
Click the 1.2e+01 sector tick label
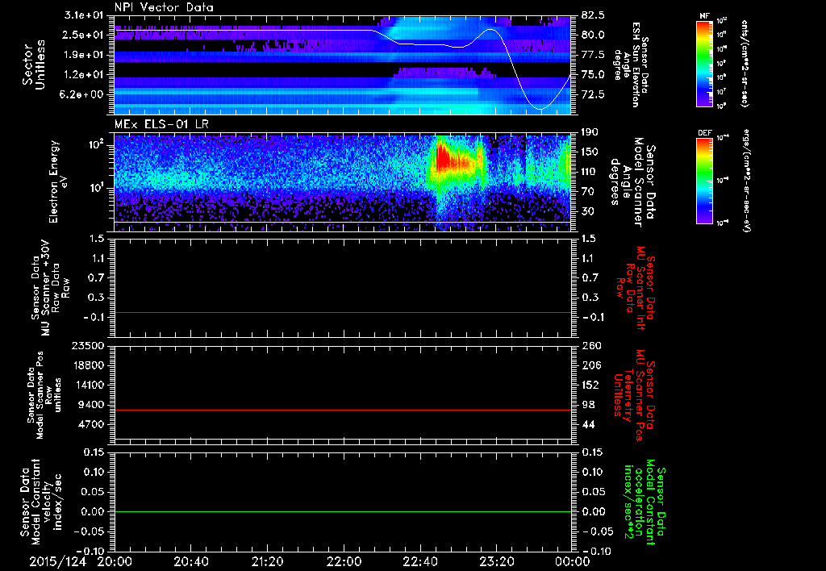click(x=86, y=75)
